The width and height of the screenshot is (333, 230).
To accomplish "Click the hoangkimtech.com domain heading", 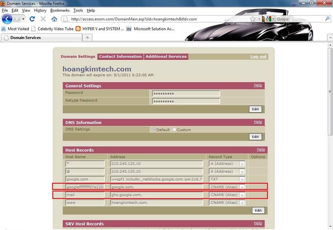I will point(97,69).
